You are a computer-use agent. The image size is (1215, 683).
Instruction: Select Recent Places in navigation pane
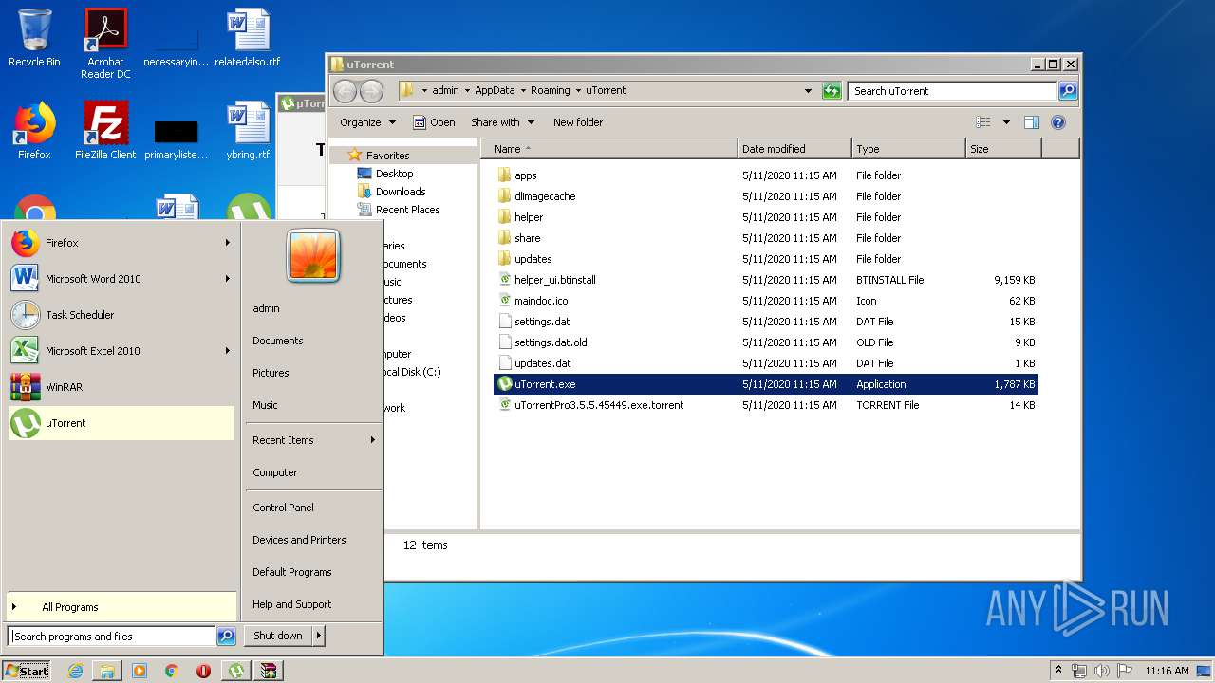point(399,210)
